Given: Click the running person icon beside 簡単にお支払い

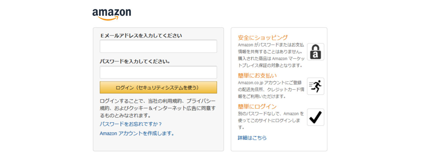Looking at the screenshot, I should [x=315, y=86].
